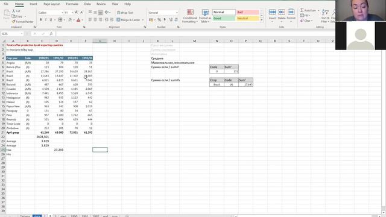386x217 pixels.
Task: Click the red Font Color A icon
Action: pyautogui.click(x=78, y=20)
